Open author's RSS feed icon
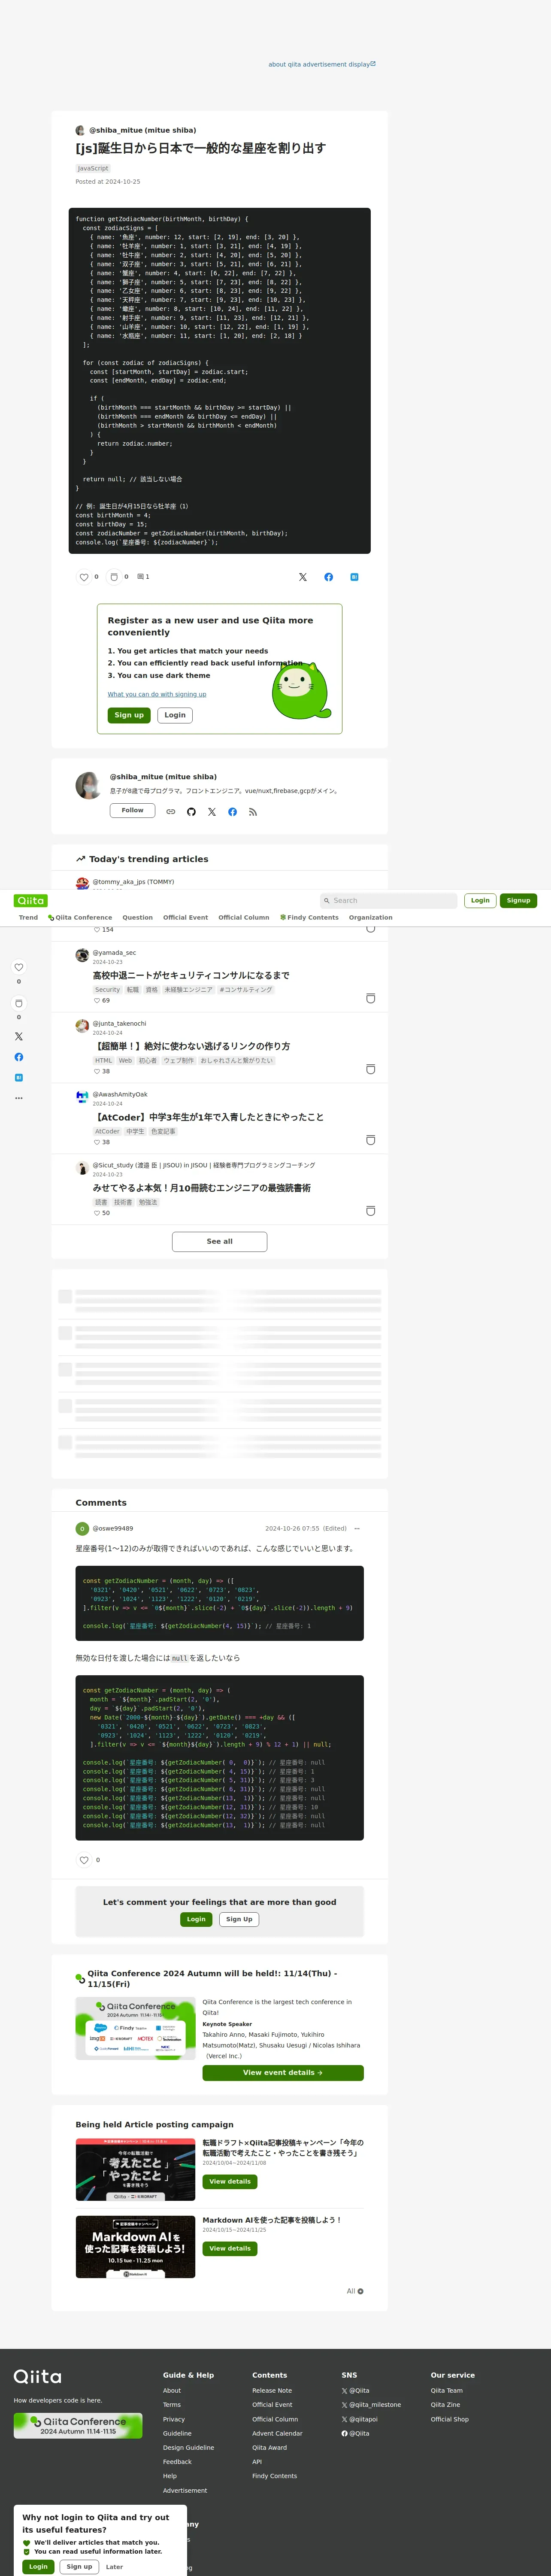Image resolution: width=551 pixels, height=2576 pixels. pyautogui.click(x=253, y=812)
